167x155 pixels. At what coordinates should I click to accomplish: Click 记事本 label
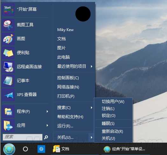click(23, 81)
